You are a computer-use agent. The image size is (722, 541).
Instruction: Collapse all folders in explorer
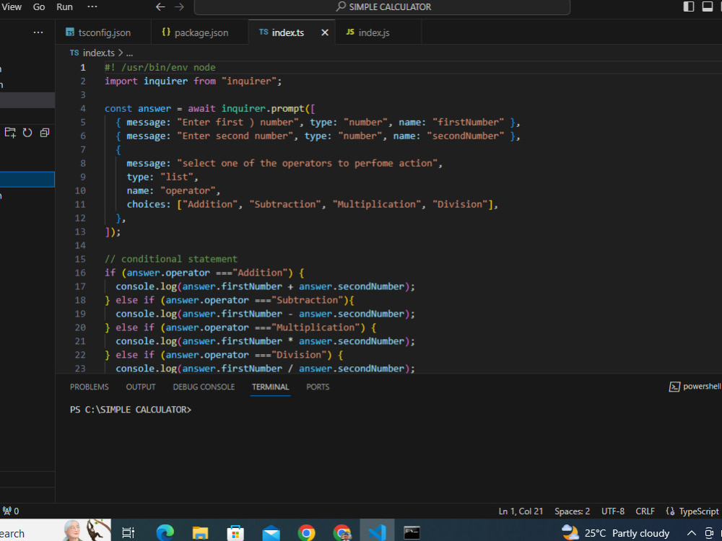click(x=45, y=133)
